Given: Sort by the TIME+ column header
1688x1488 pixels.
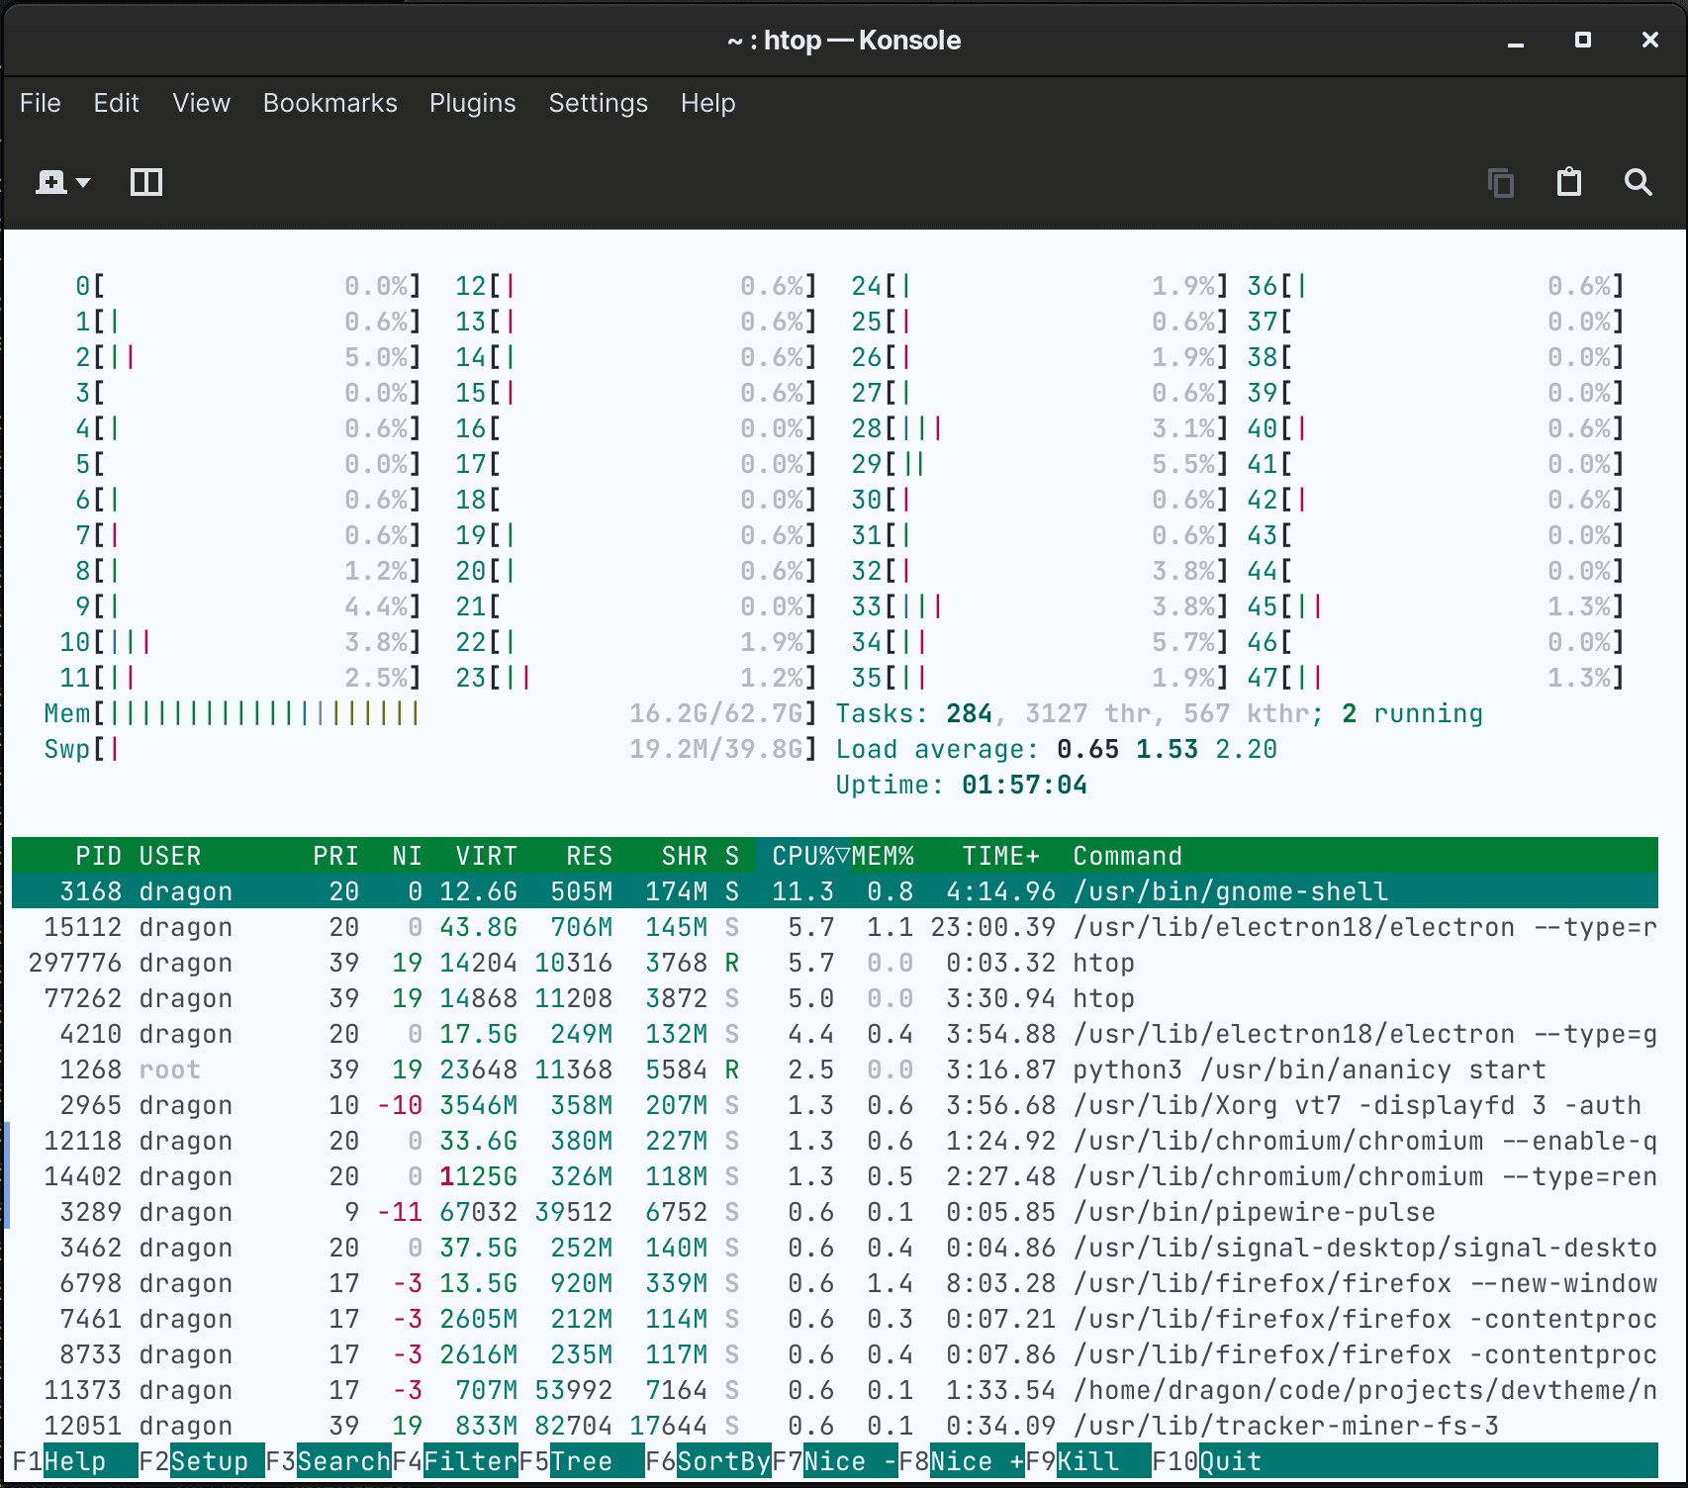Looking at the screenshot, I should (x=1001, y=856).
